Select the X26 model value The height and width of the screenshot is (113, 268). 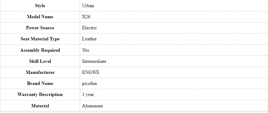click(x=86, y=17)
